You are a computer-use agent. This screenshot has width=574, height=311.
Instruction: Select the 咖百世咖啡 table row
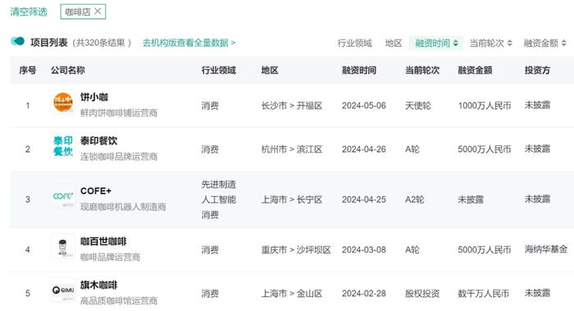(x=292, y=249)
